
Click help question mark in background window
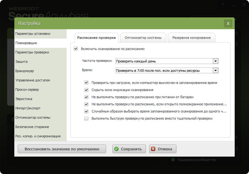tap(223, 5)
